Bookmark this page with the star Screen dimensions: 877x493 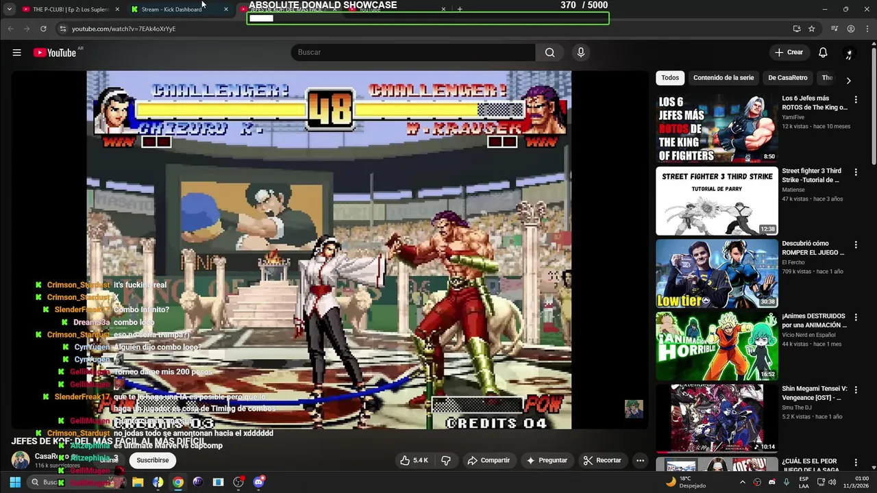(x=812, y=29)
